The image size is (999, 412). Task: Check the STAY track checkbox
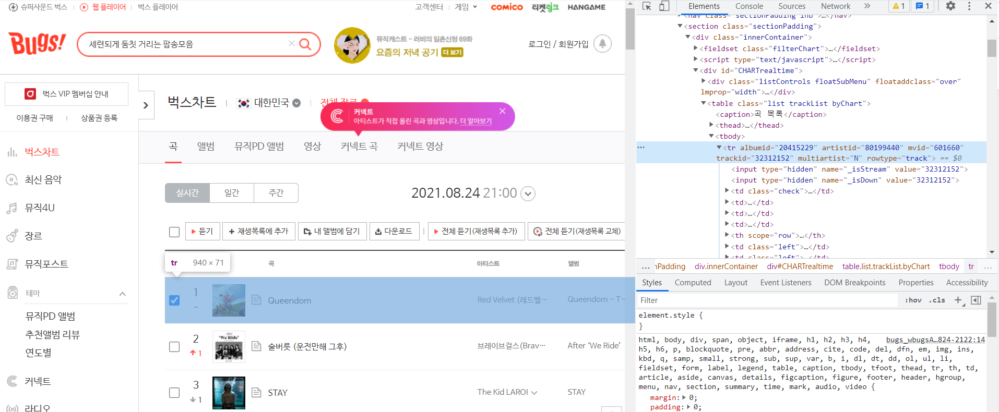[x=174, y=393]
